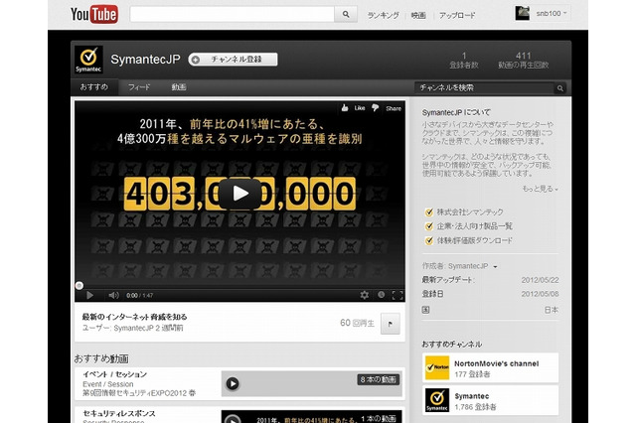This screenshot has width=636, height=423.
Task: Open the 株式会社シマンテック link
Action: (470, 211)
